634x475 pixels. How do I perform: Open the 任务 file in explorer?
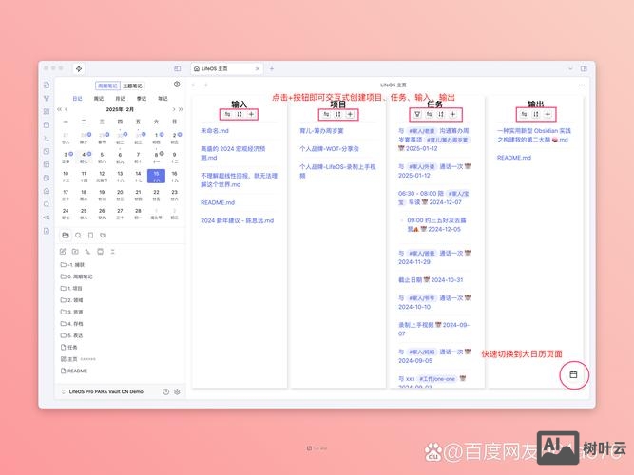click(x=68, y=348)
